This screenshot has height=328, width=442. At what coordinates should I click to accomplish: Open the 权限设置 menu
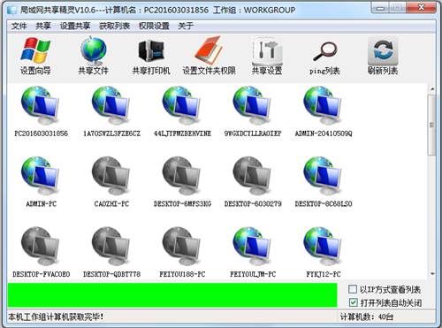pos(154,26)
